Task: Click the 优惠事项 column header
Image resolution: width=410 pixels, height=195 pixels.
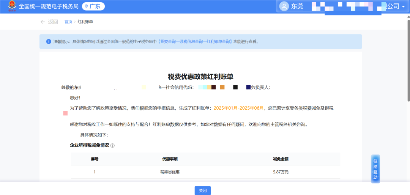Action: tap(170, 159)
